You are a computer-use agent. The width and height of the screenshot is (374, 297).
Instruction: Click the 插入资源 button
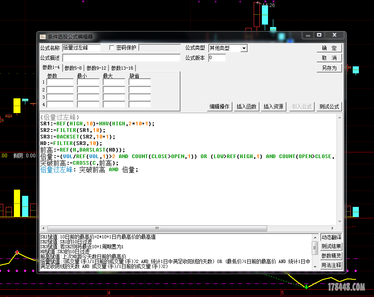click(x=273, y=107)
